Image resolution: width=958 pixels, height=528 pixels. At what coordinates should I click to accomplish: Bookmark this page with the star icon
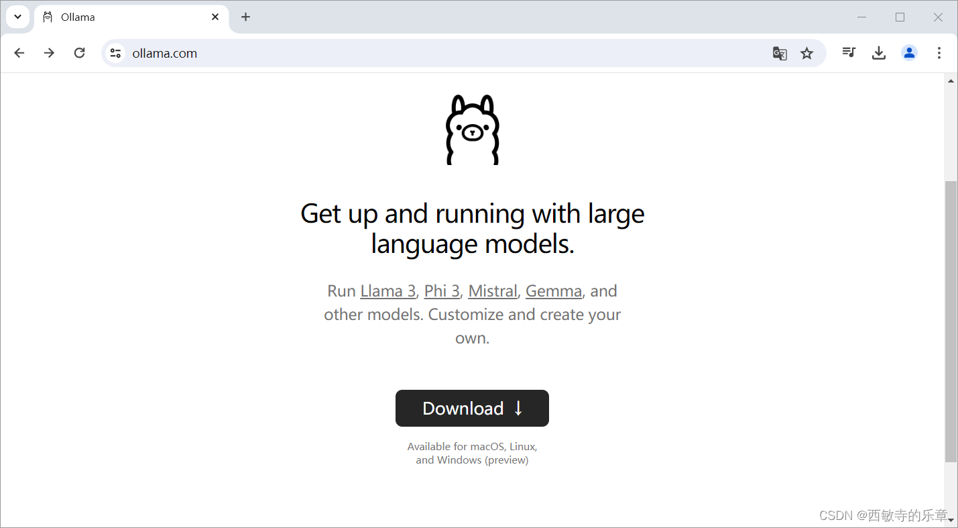pyautogui.click(x=806, y=54)
